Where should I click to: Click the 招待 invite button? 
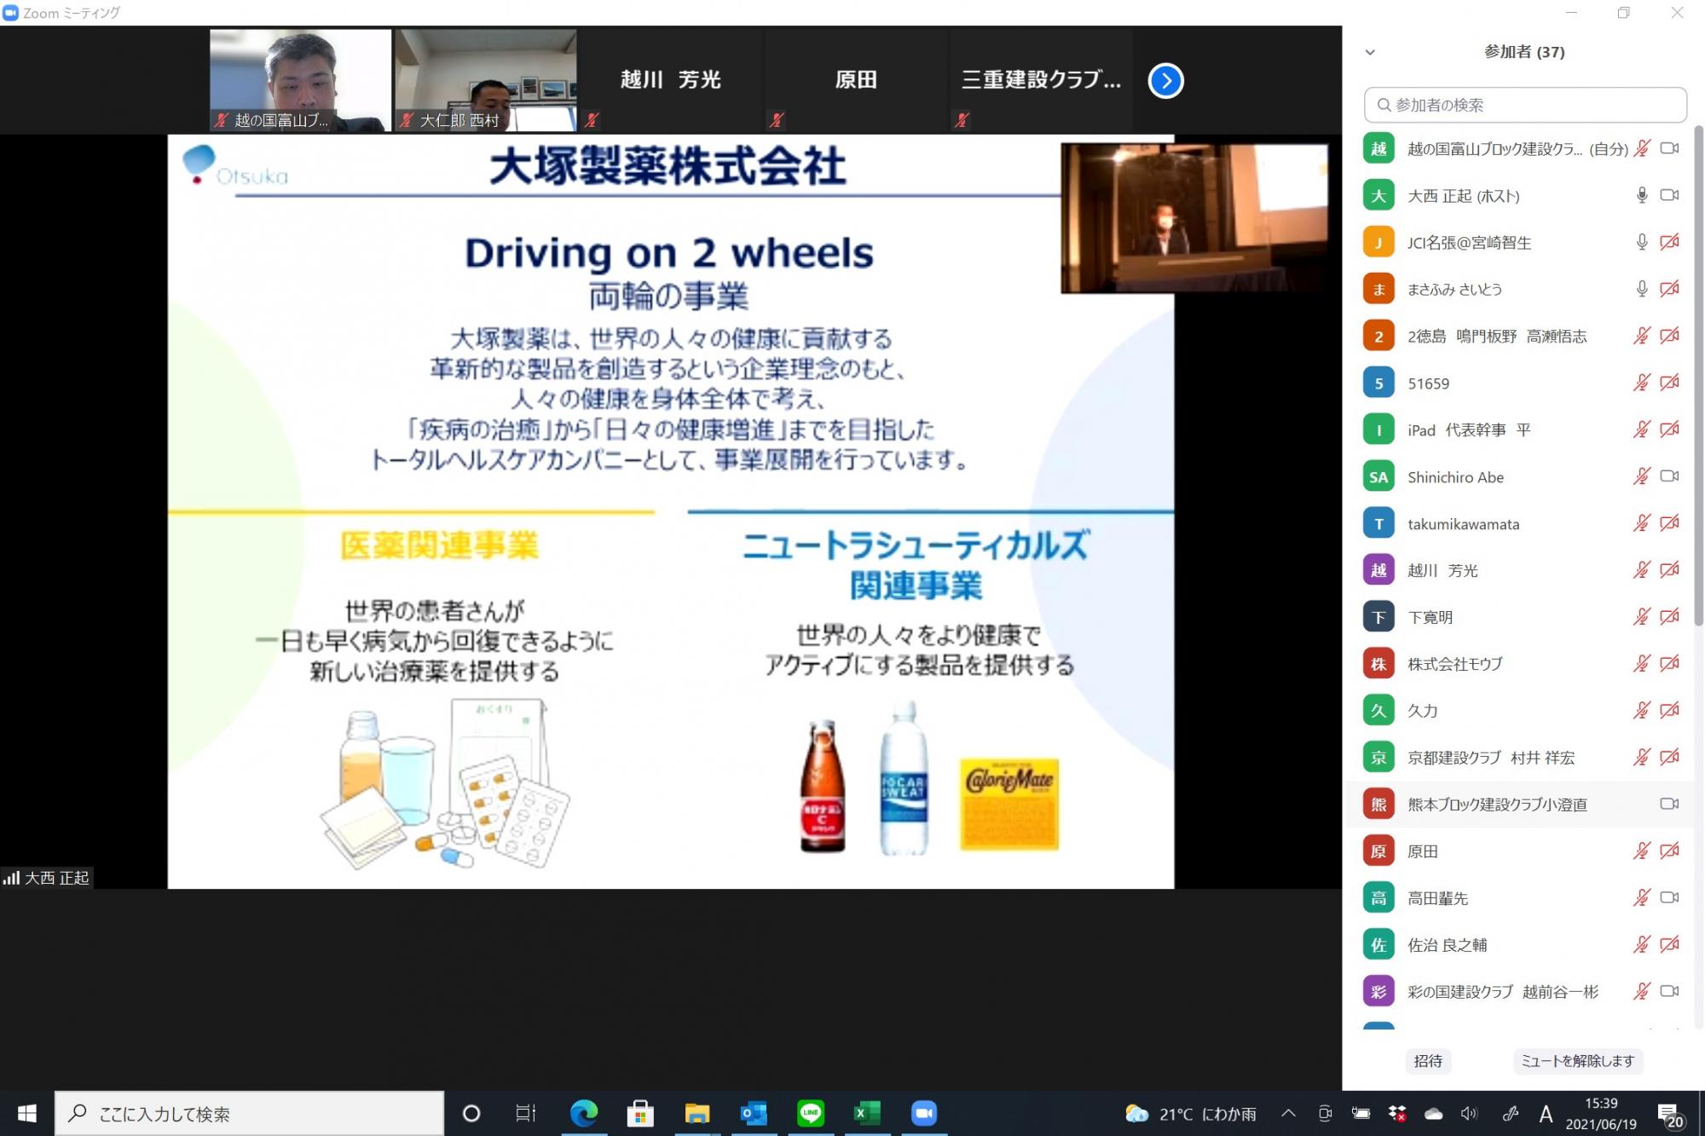(x=1428, y=1061)
